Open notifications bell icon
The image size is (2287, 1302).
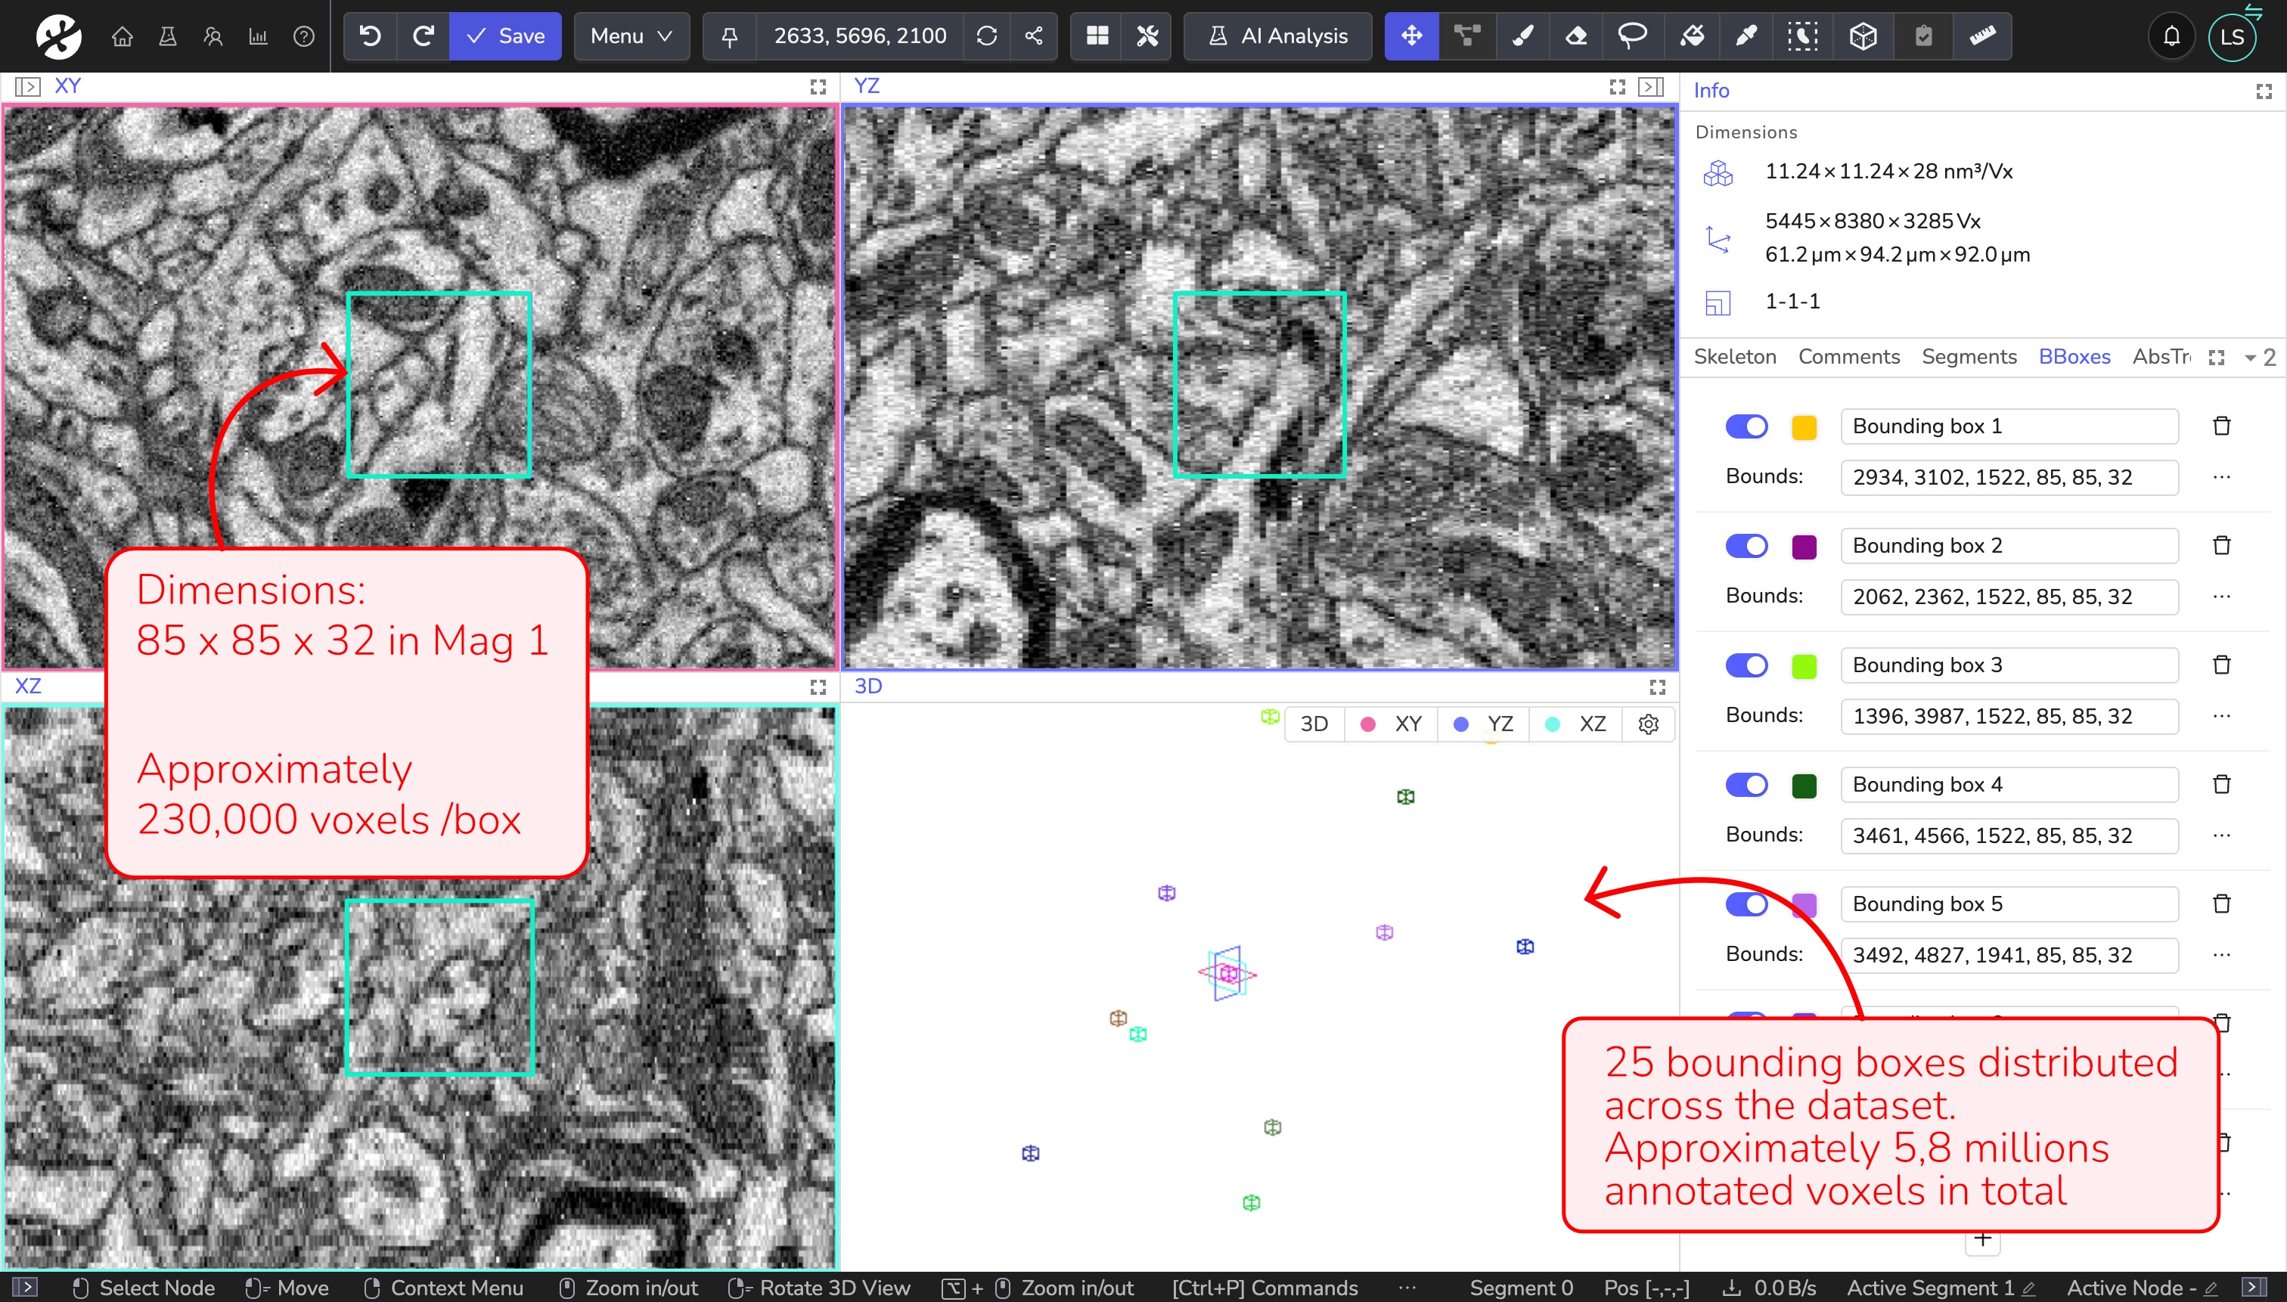click(x=2171, y=36)
